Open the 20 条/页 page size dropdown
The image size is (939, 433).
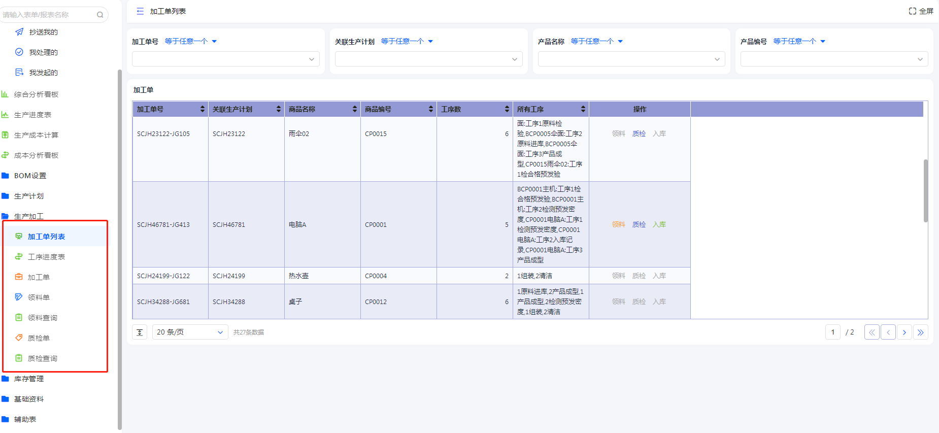coord(190,332)
